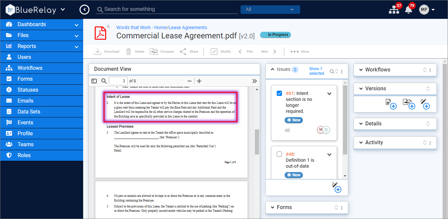This screenshot has width=448, height=219.
Task: Click the collapse sidebar back arrow
Action: tap(84, 10)
